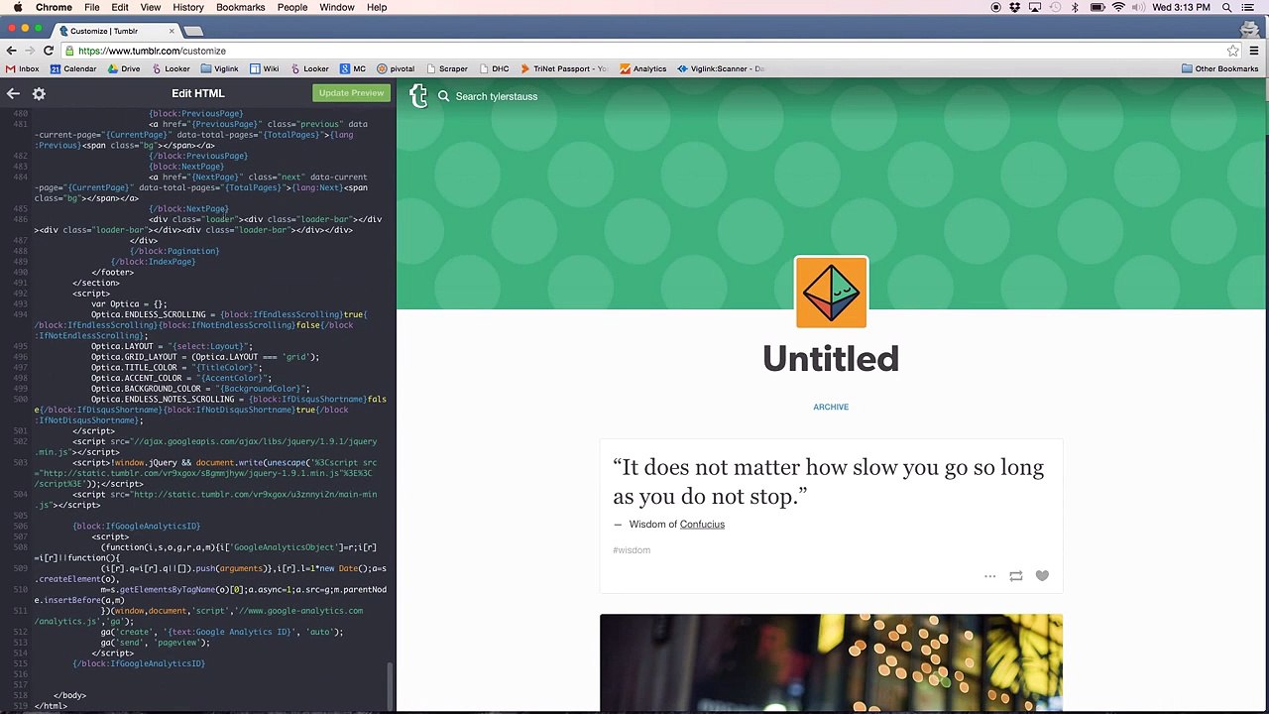Open the Apple menu
The width and height of the screenshot is (1269, 714).
(17, 7)
